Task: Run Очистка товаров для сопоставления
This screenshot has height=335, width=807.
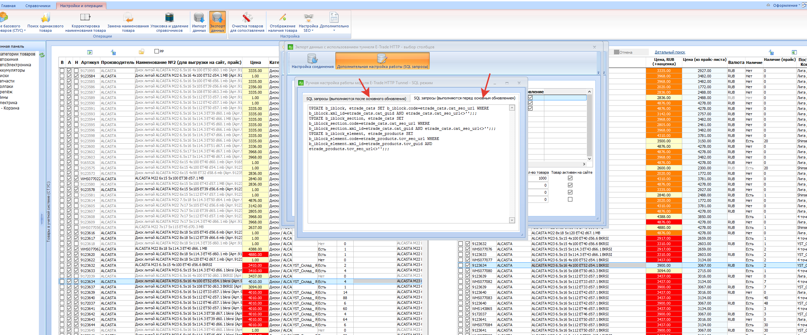Action: [247, 22]
